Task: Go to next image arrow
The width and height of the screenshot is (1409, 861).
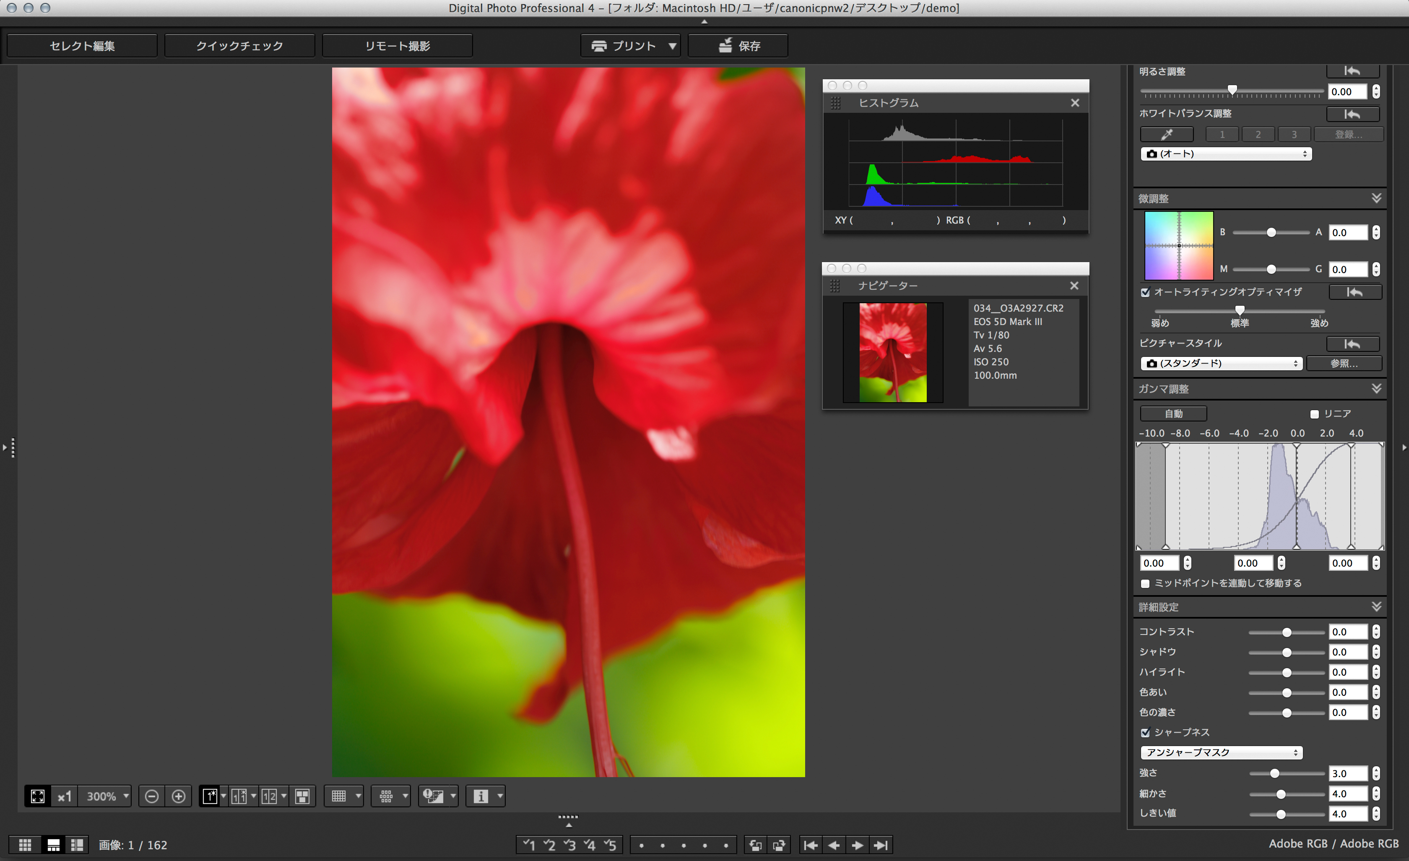Action: (x=857, y=845)
